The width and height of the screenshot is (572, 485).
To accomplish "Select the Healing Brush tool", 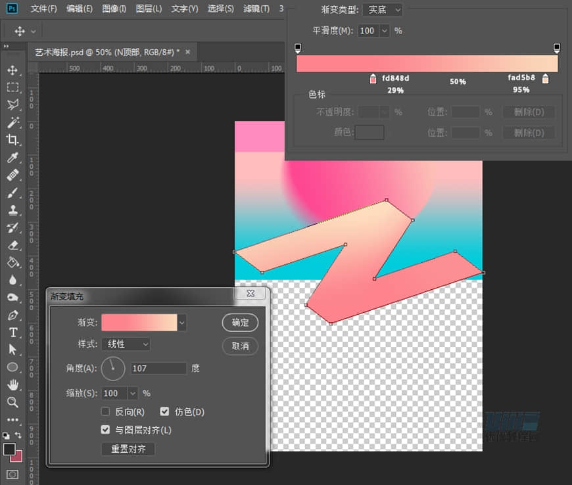I will pyautogui.click(x=12, y=175).
